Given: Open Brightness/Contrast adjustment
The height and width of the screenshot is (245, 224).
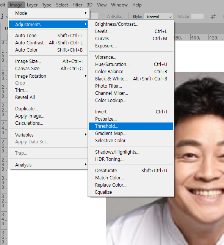Looking at the screenshot, I should point(131,24).
